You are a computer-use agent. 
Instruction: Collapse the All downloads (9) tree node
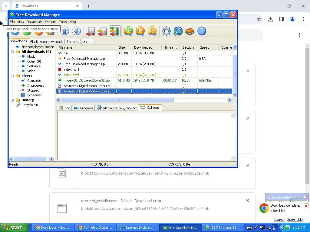(12, 52)
